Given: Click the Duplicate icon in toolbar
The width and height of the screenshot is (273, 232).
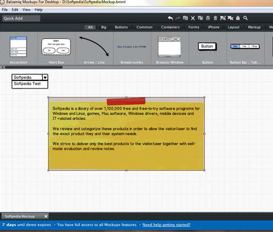Looking at the screenshot, I should [185, 18].
